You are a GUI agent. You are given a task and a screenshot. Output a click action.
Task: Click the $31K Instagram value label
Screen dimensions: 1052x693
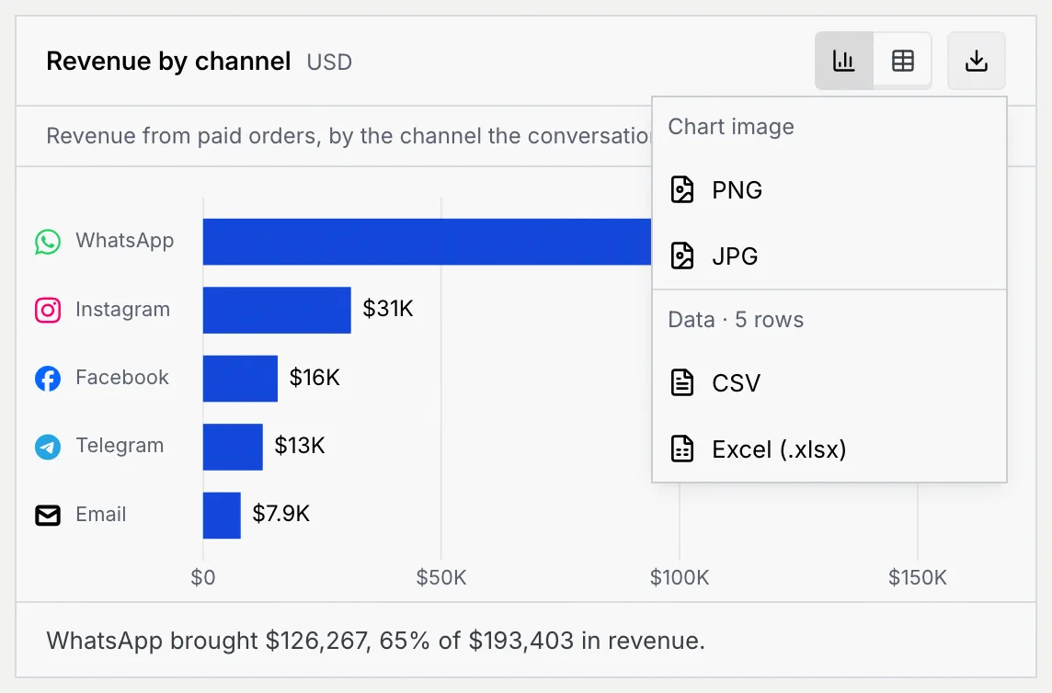[388, 309]
